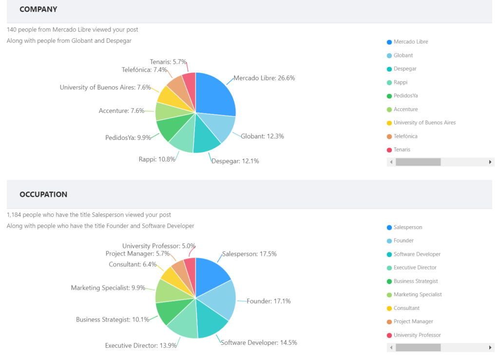Toggle Salesperson legend entry in Occupation chart

tap(407, 228)
